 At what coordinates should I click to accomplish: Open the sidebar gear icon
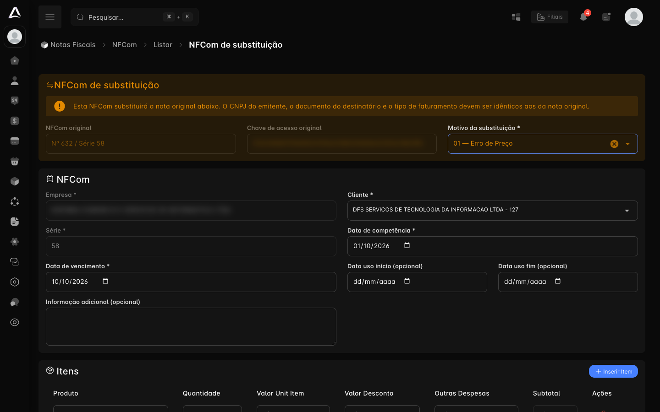(x=15, y=242)
